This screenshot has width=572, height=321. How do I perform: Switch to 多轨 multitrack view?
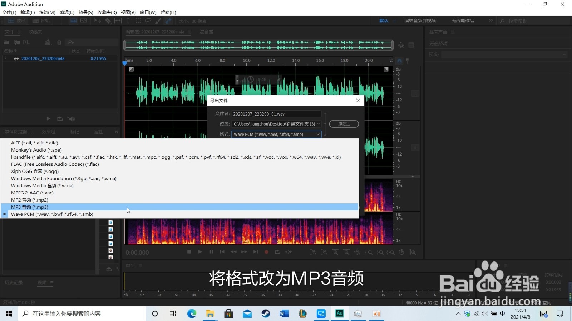pos(41,21)
